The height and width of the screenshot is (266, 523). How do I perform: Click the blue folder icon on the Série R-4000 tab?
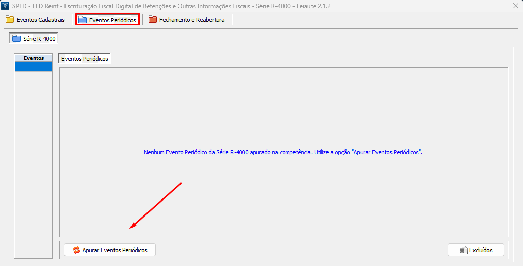pyautogui.click(x=17, y=38)
